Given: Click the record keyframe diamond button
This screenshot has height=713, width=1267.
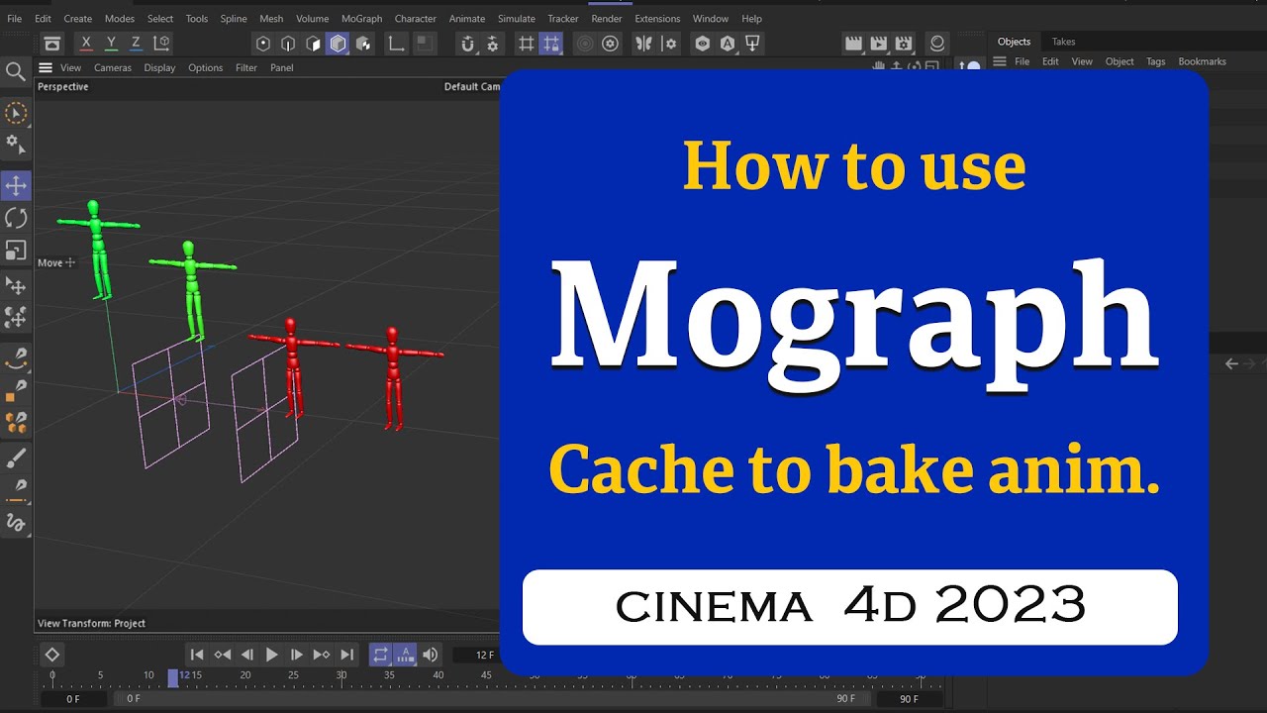Looking at the screenshot, I should (52, 655).
